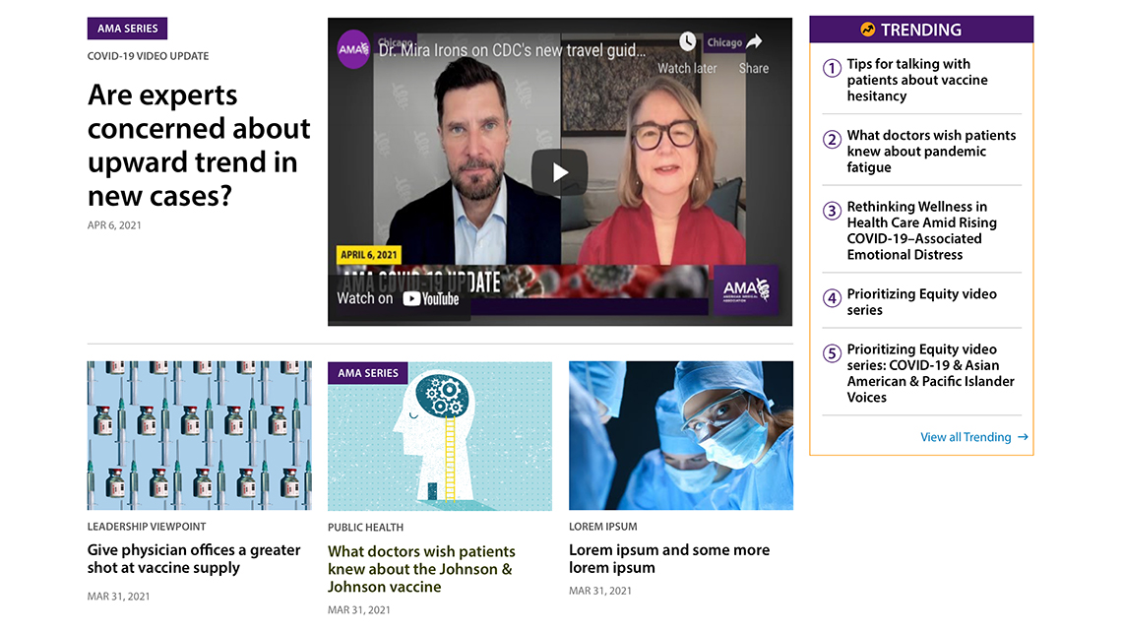Screen dimensions: 1122x632
Task: Click the Share arrow icon on video
Action: pos(754,41)
